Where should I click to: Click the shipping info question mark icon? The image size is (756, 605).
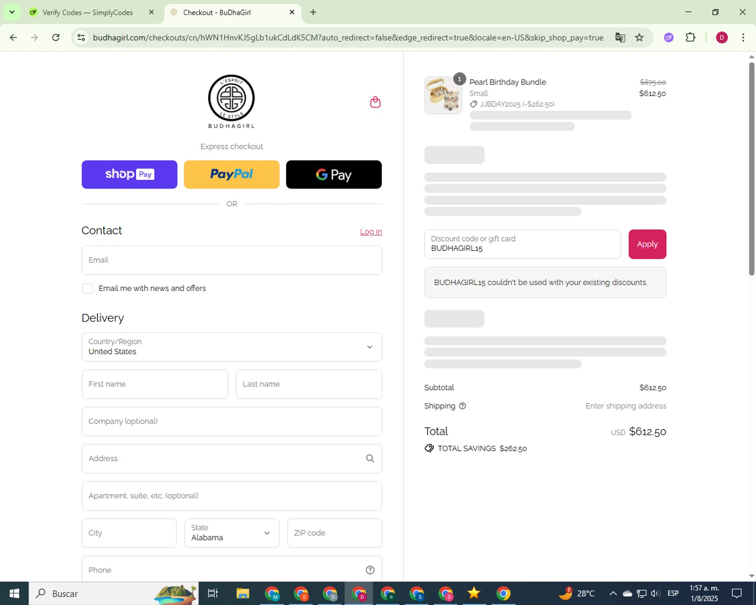pos(462,406)
